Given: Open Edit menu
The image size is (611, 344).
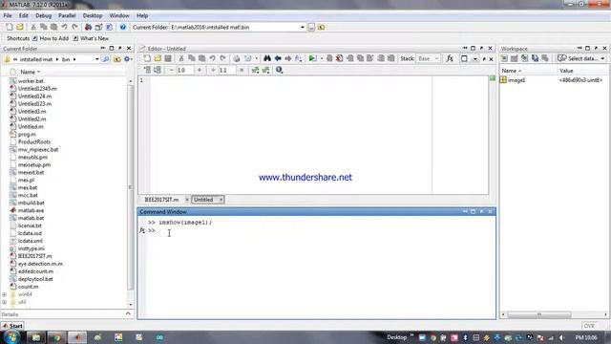Looking at the screenshot, I should [23, 15].
